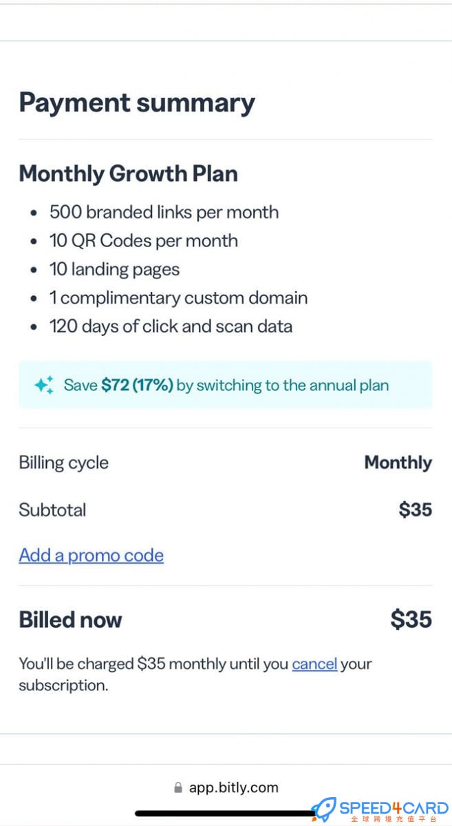
Task: Click the Billing cycle label
Action: click(63, 463)
